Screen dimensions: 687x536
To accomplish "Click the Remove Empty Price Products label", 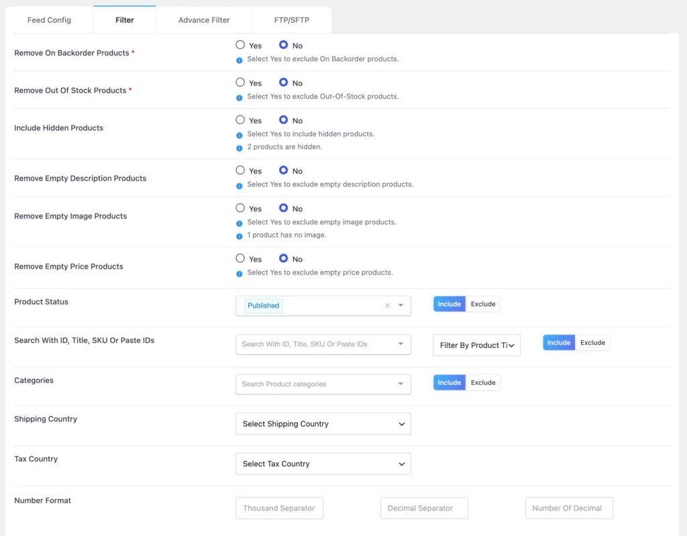I will tap(69, 266).
